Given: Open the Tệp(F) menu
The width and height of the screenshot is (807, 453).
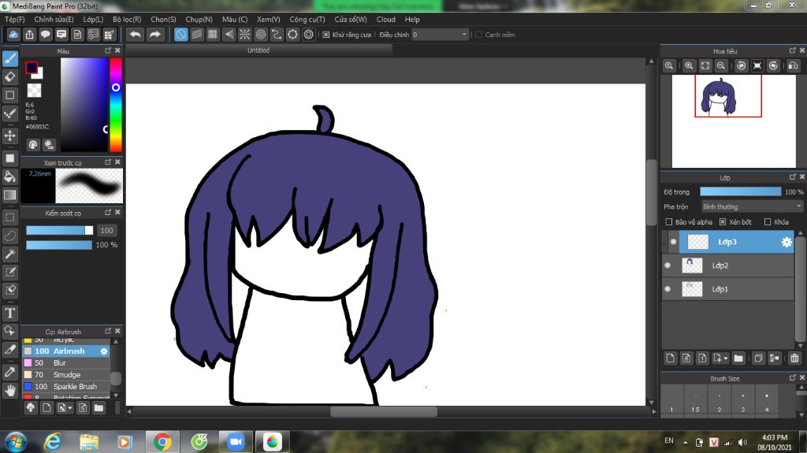Looking at the screenshot, I should 15,20.
